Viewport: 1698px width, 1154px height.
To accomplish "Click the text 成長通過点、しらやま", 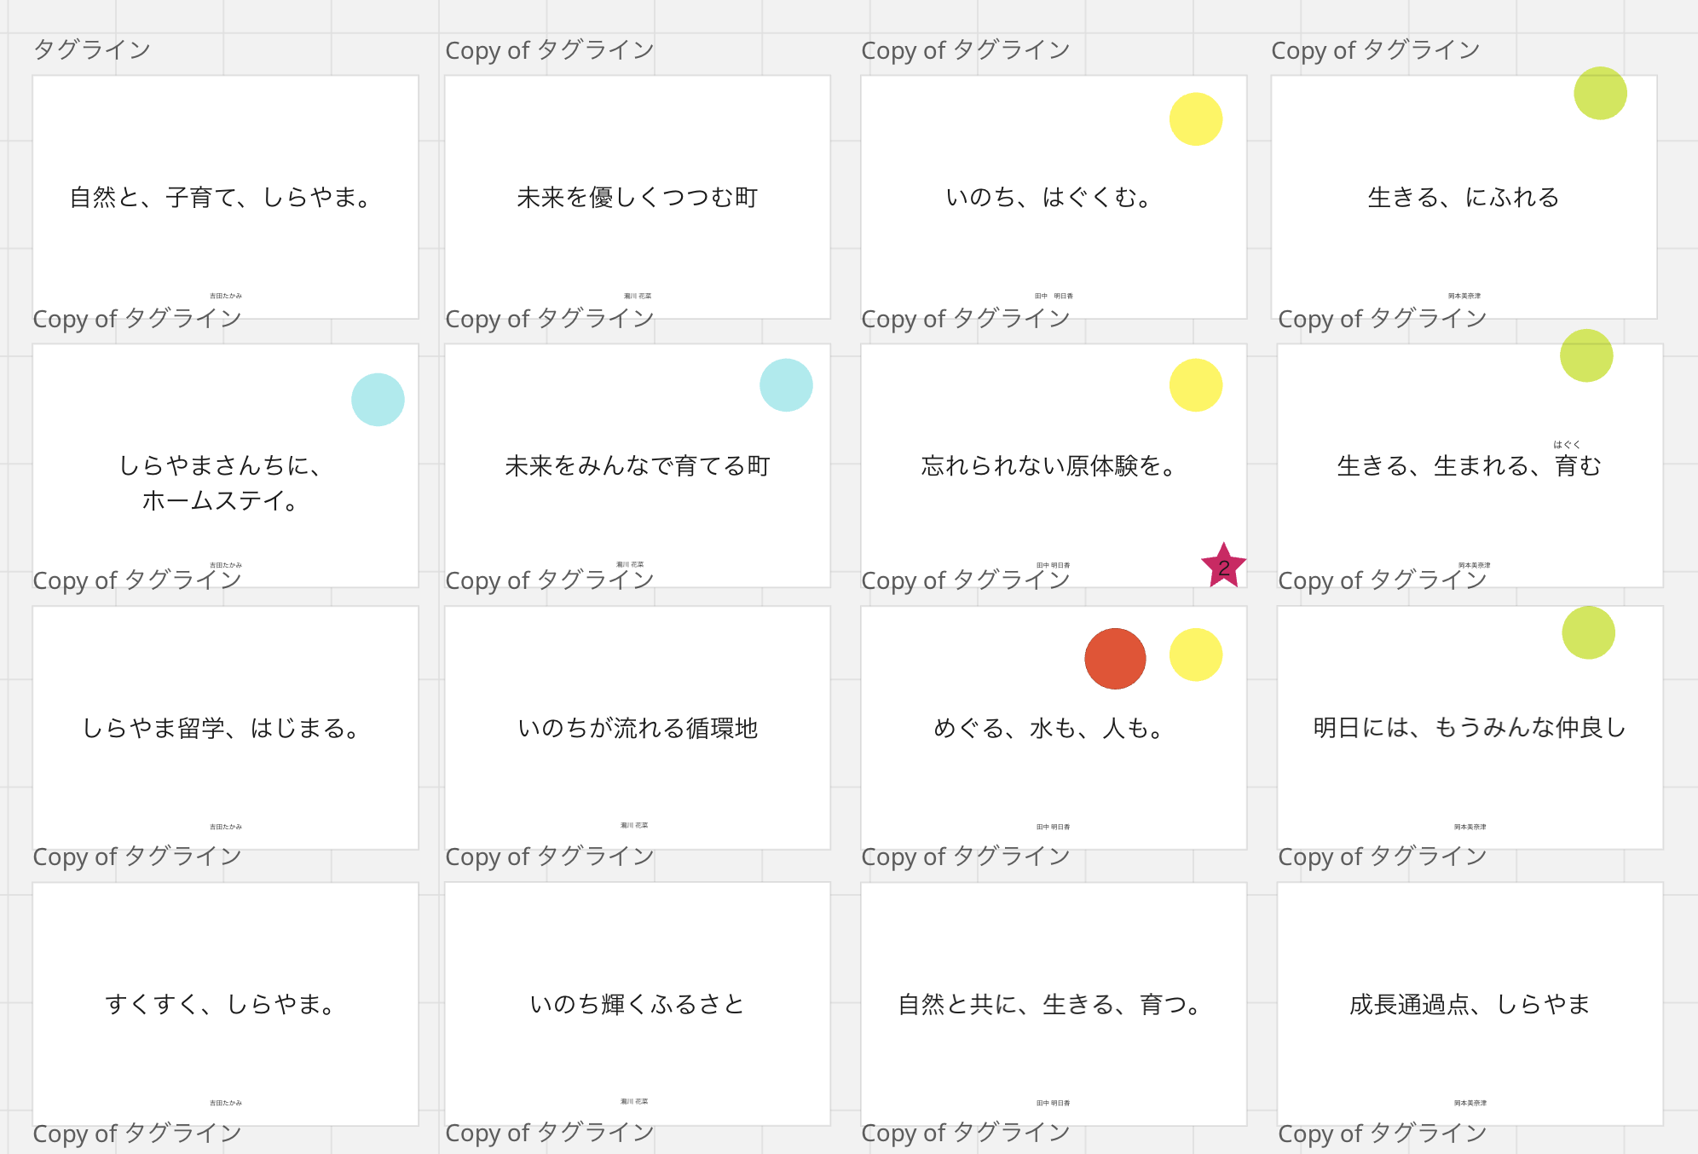I will click(x=1470, y=1004).
